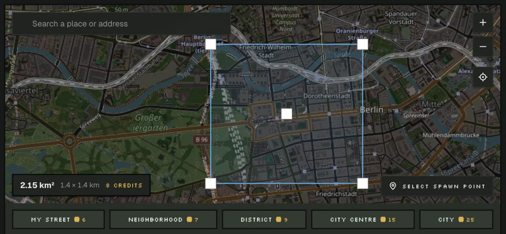The width and height of the screenshot is (506, 234).
Task: Click the Berlin city name label
Action: coord(371,110)
